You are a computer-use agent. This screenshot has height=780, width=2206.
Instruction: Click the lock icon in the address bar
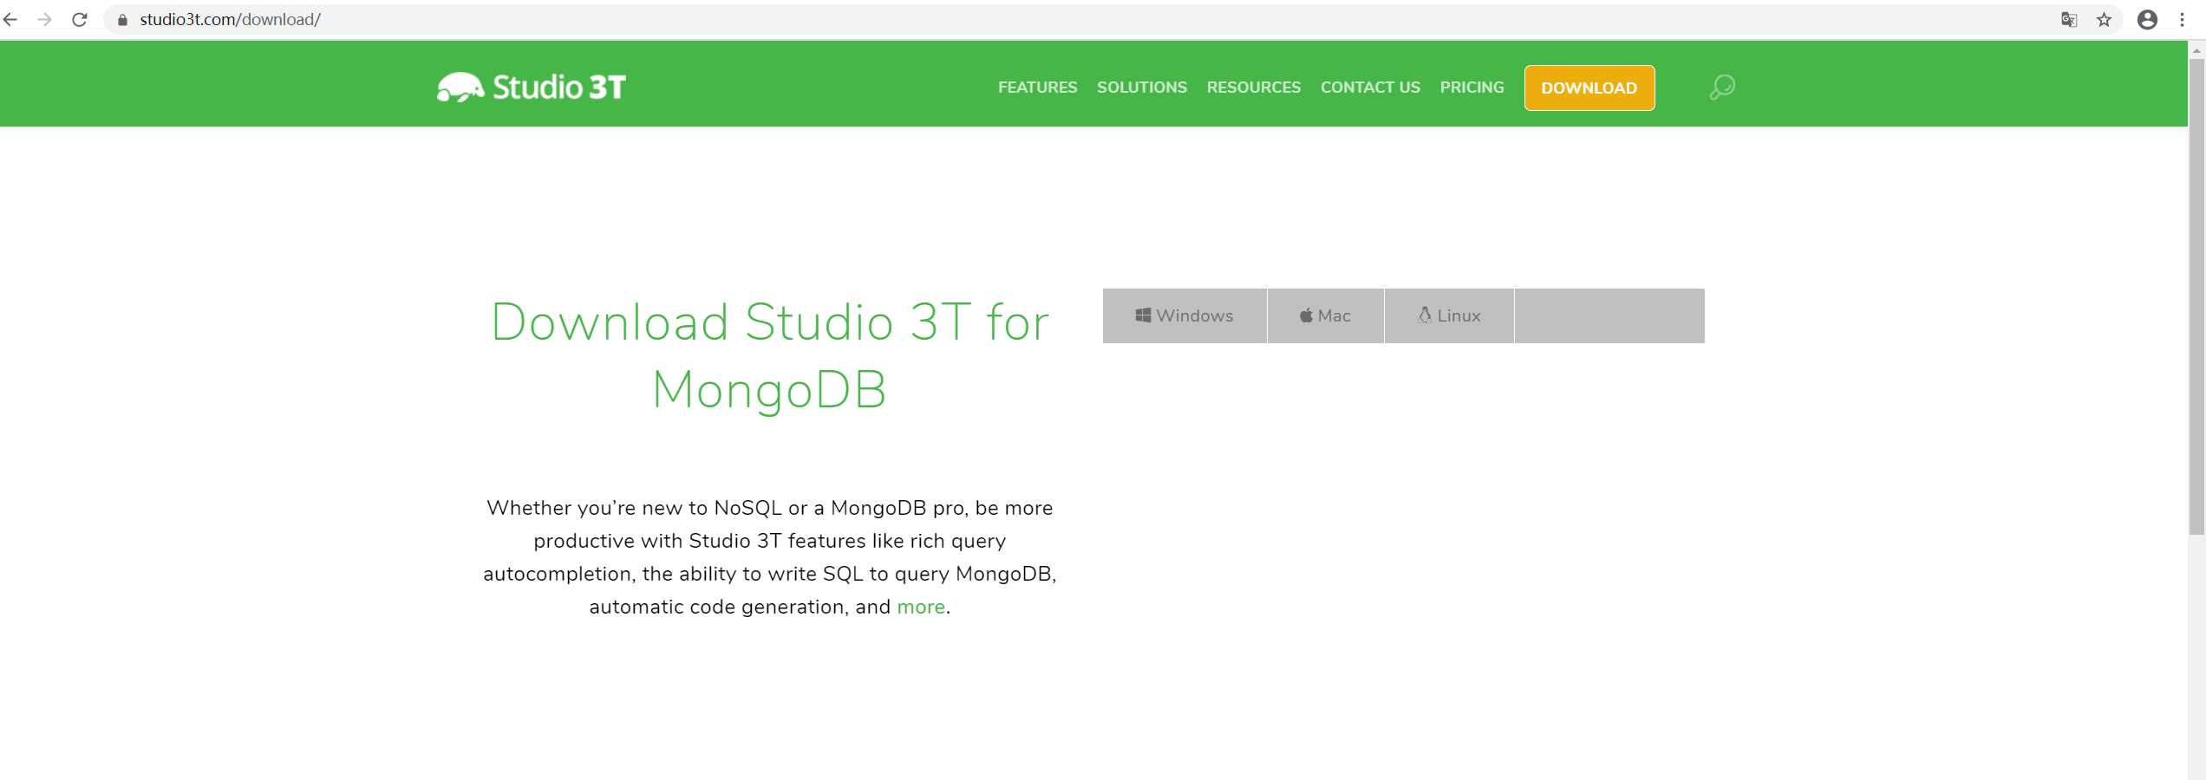122,20
